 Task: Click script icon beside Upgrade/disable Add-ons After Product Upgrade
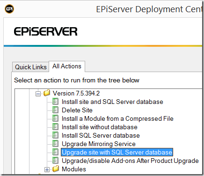coord(55,161)
